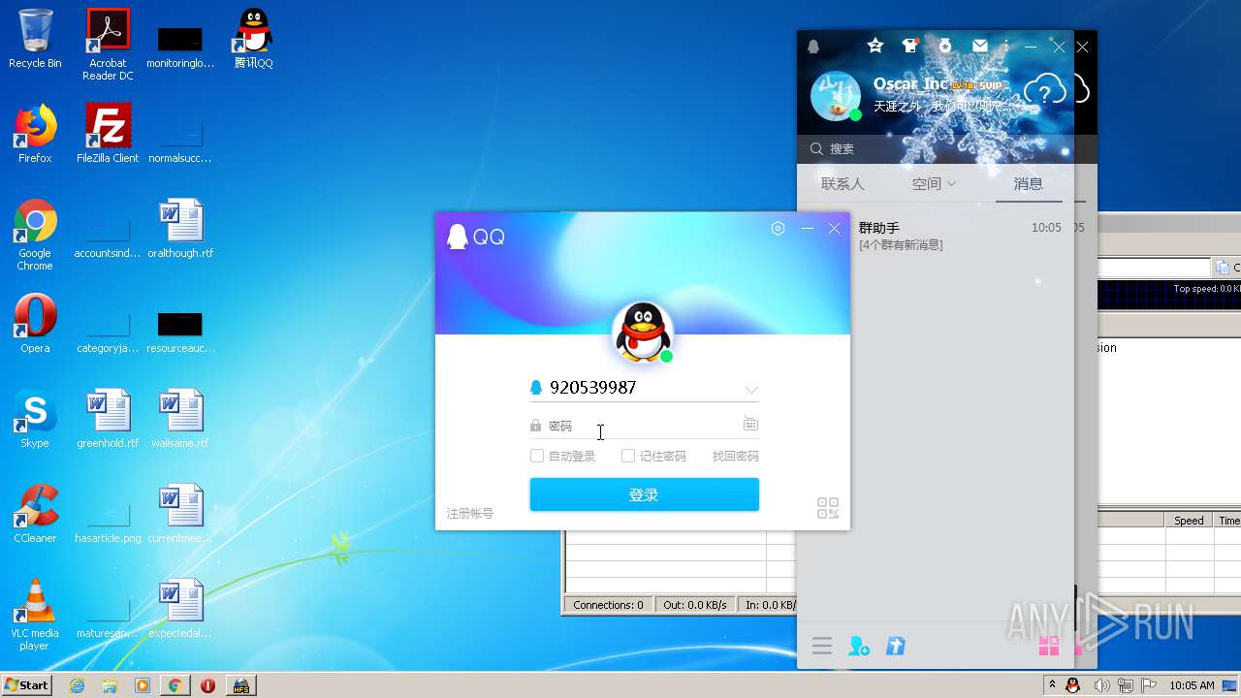
Task: Enable the 自动登录 auto-login checkbox
Action: [537, 456]
